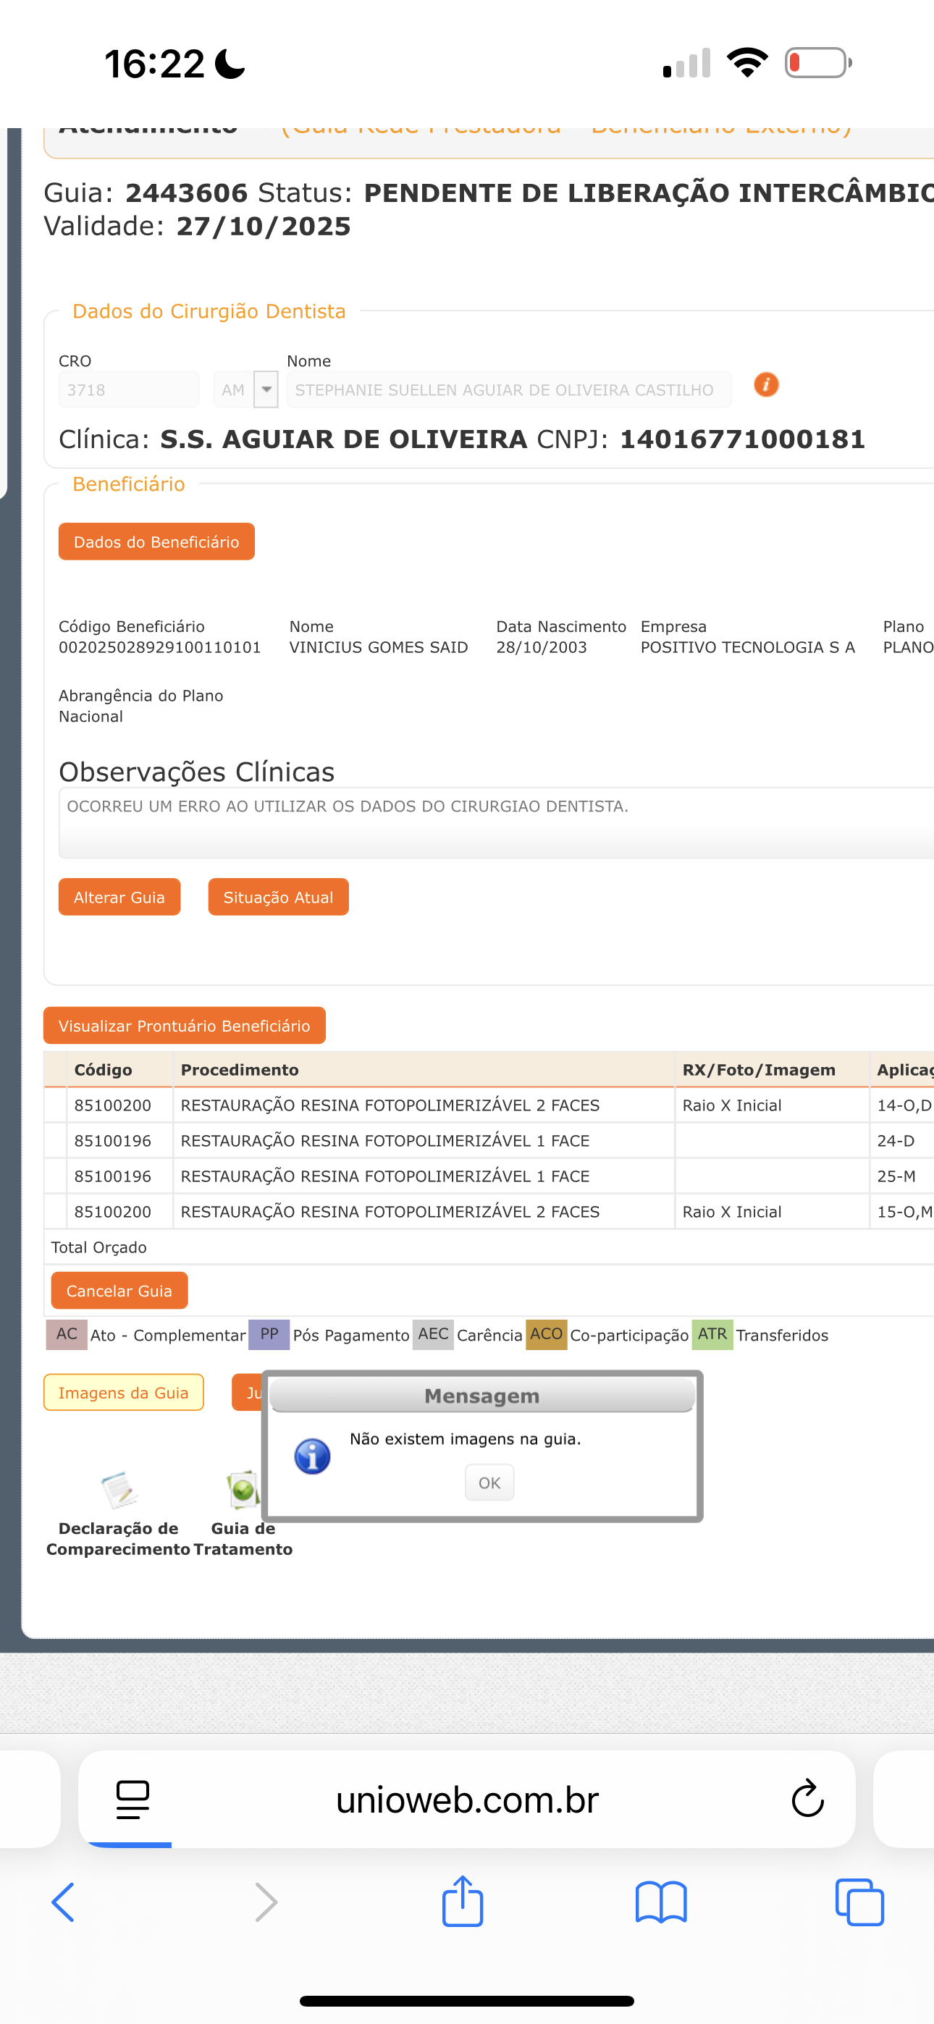Open the Declaração de Comparecimento document icon

[119, 1490]
